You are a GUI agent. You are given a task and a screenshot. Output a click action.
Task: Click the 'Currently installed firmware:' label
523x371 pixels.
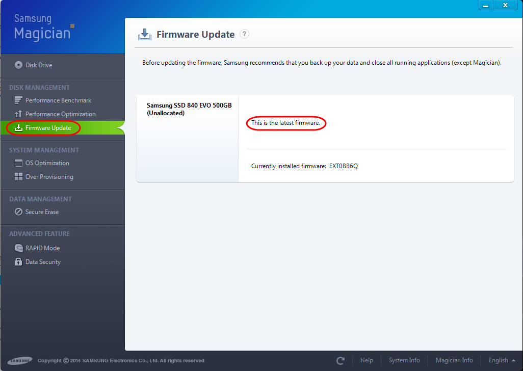pyautogui.click(x=289, y=166)
